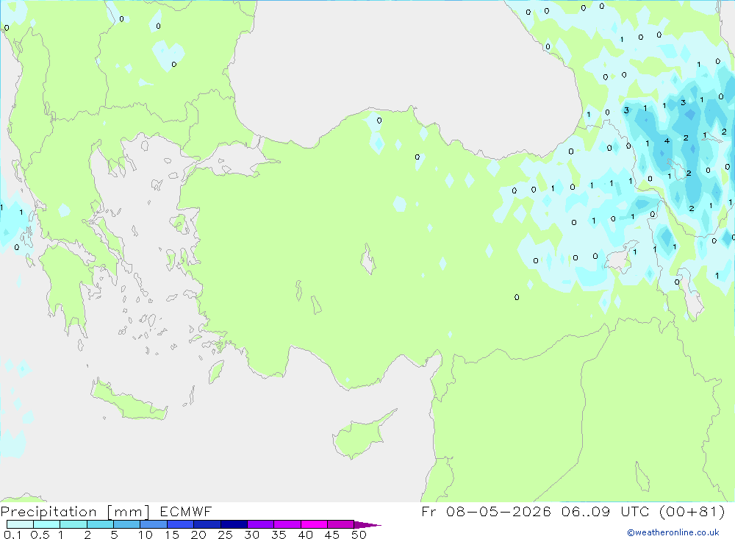Viewport: 735px width, 539px height.
Task: Click the '0.1' legend scale label
Action: click(x=12, y=535)
